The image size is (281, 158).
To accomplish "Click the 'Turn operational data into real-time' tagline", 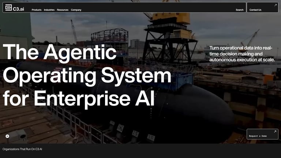I will (x=242, y=54).
